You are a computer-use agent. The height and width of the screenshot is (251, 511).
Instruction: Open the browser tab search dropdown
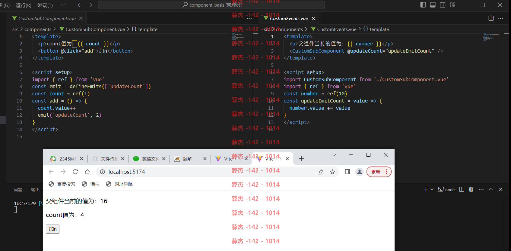[x=334, y=155]
